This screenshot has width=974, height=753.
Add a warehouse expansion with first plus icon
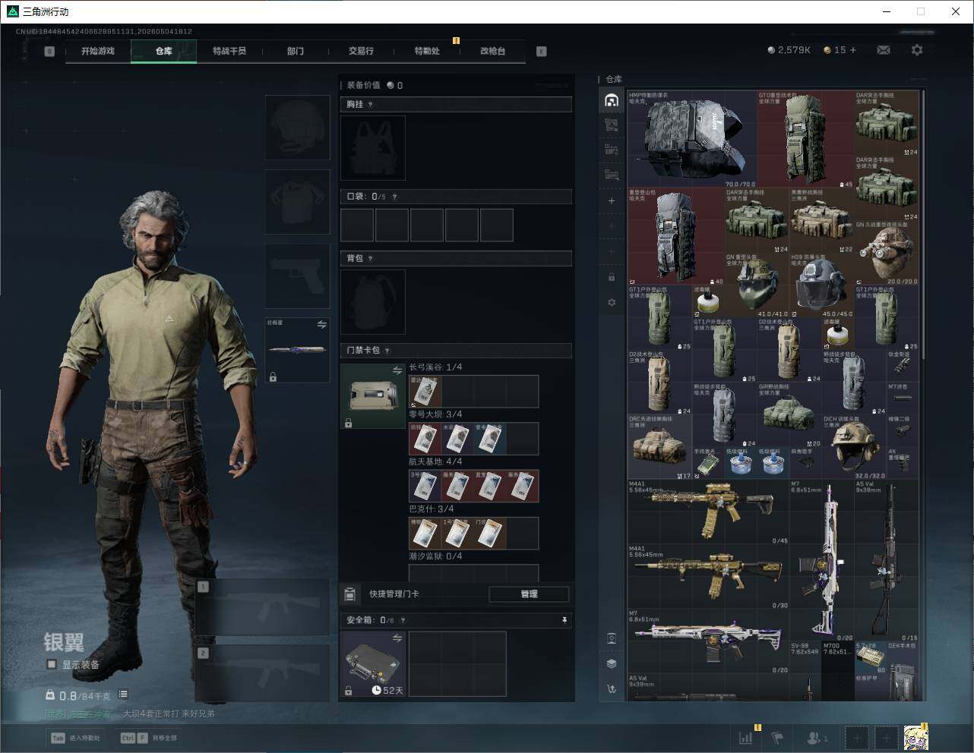tap(612, 201)
